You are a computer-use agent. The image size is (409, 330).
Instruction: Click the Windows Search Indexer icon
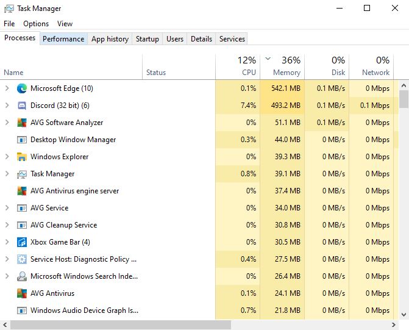(22, 276)
